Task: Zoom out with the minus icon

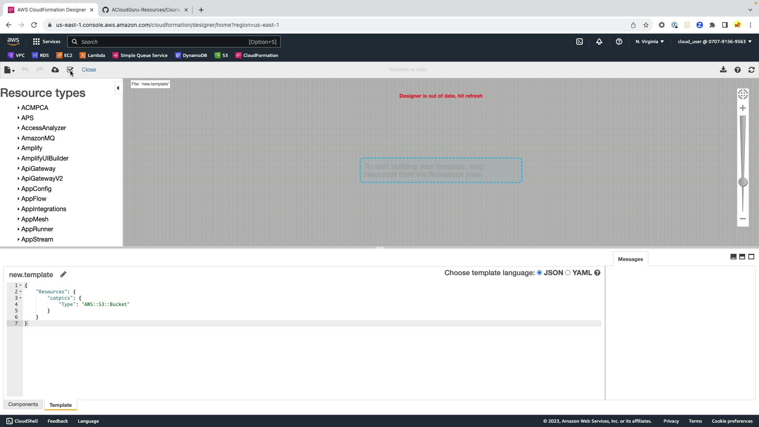Action: click(x=743, y=219)
